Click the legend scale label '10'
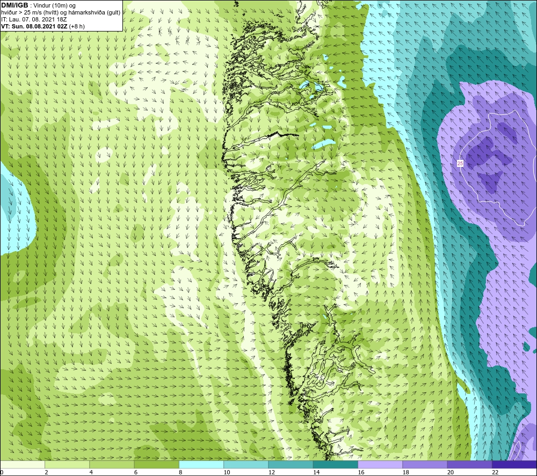The width and height of the screenshot is (537, 476). (x=227, y=472)
